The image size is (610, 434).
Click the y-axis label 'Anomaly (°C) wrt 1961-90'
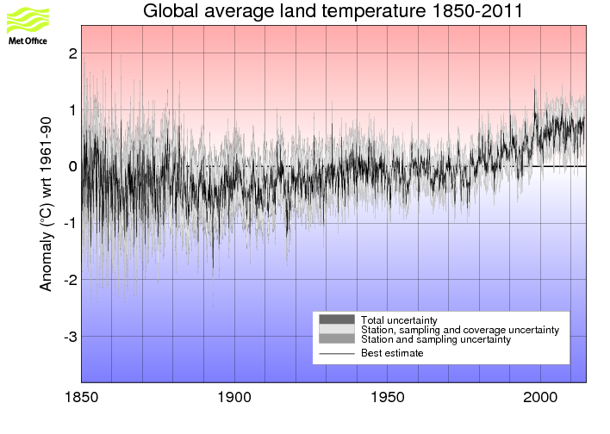click(46, 204)
